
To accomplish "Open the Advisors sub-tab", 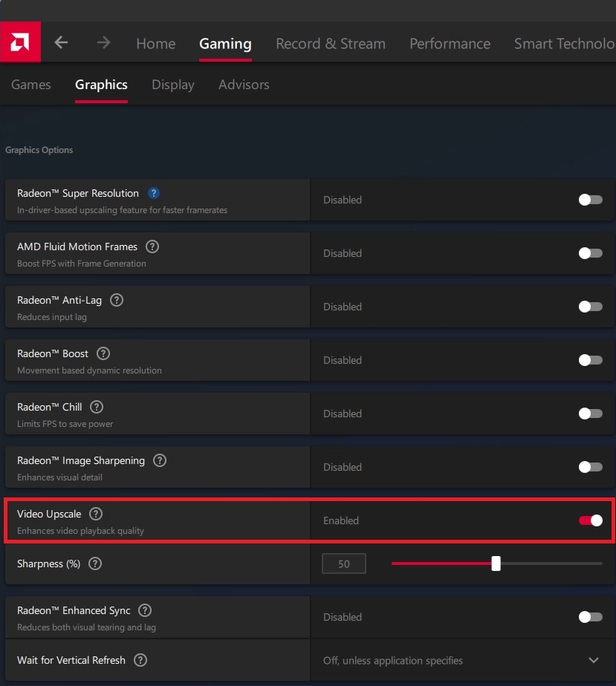I will 244,85.
